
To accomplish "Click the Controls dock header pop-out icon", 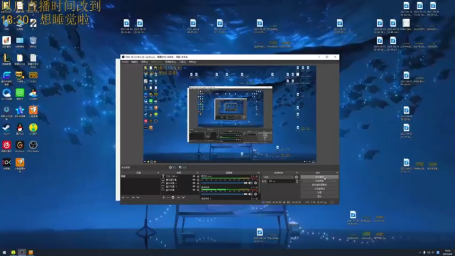I will pyautogui.click(x=337, y=173).
